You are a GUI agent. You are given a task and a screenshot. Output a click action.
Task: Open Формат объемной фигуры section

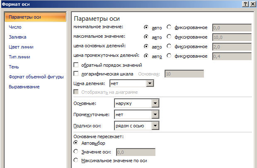click(x=36, y=77)
